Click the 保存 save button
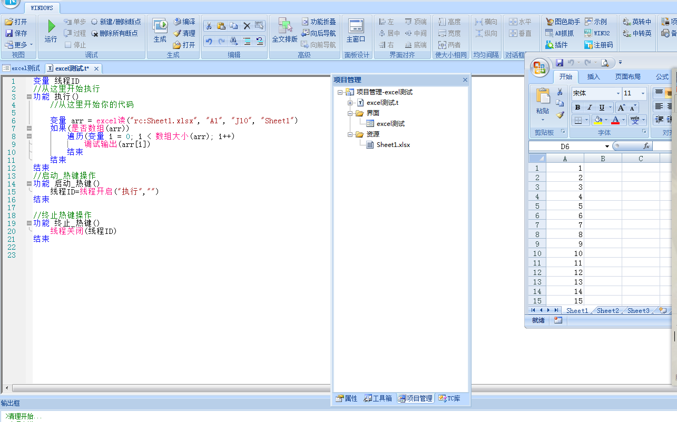 pyautogui.click(x=16, y=33)
